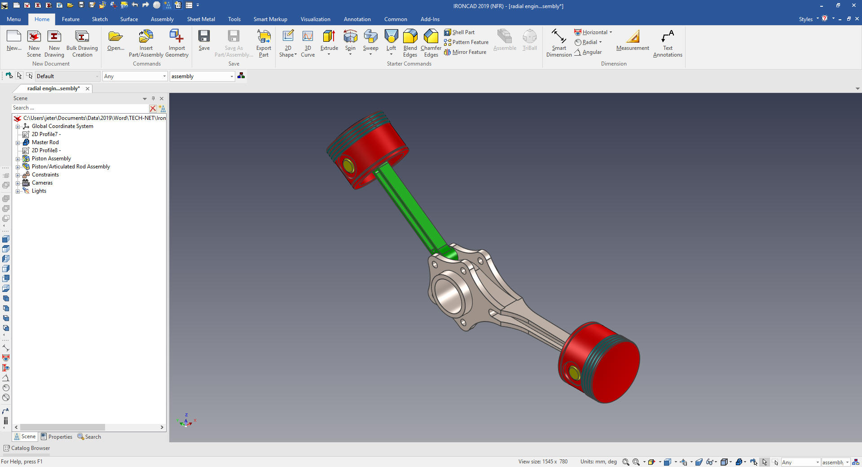Open the Any selection filter dropdown
Screen dimensions: 862x467
(x=164, y=76)
